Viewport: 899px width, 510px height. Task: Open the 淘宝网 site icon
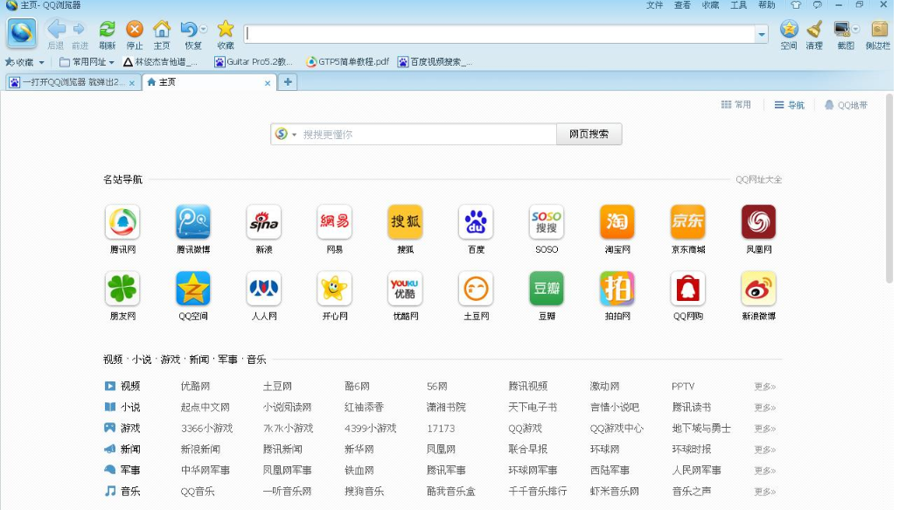tap(617, 223)
